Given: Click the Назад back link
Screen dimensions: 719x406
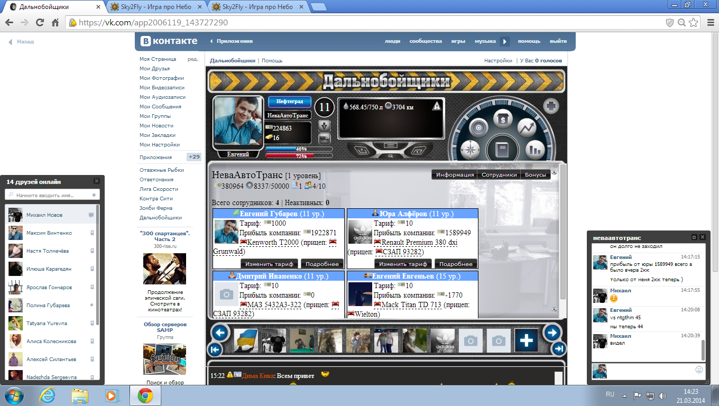Looking at the screenshot, I should point(21,41).
